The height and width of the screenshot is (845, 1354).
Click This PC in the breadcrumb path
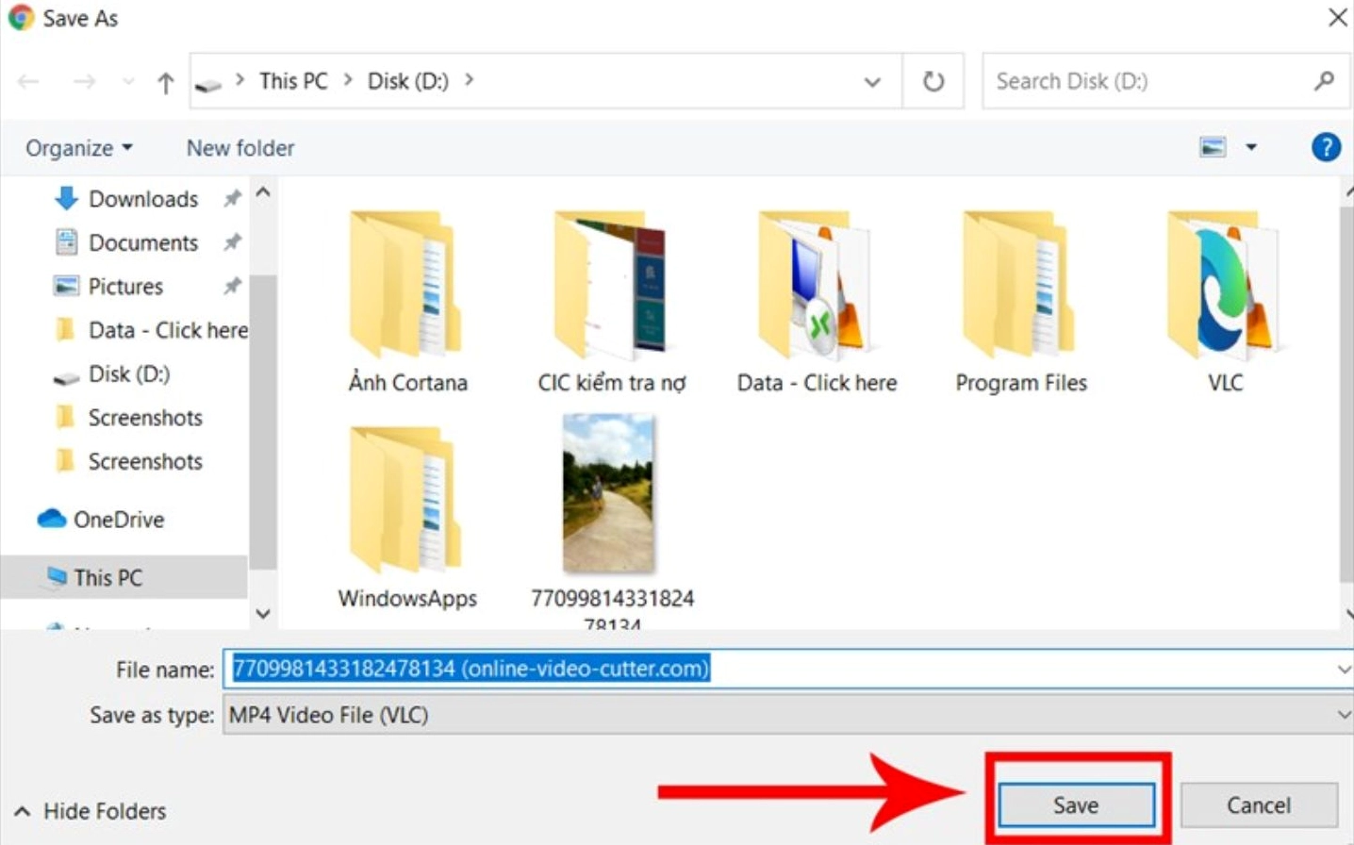click(292, 81)
